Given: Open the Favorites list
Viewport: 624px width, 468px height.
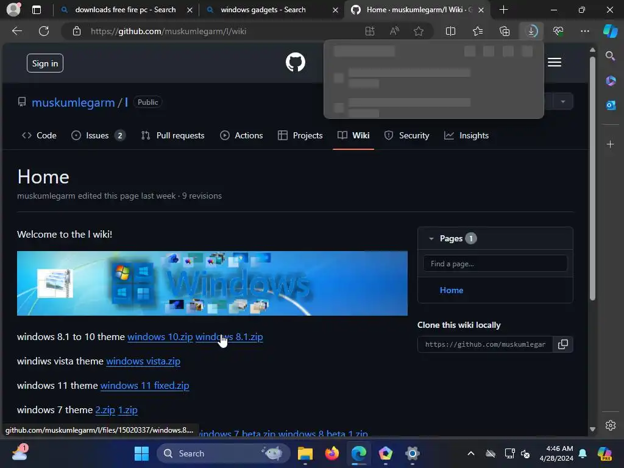Looking at the screenshot, I should point(478,31).
